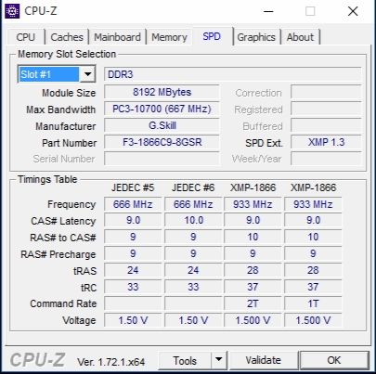Switch to the Memory tab
Screen dimensions: 376x374
point(169,37)
